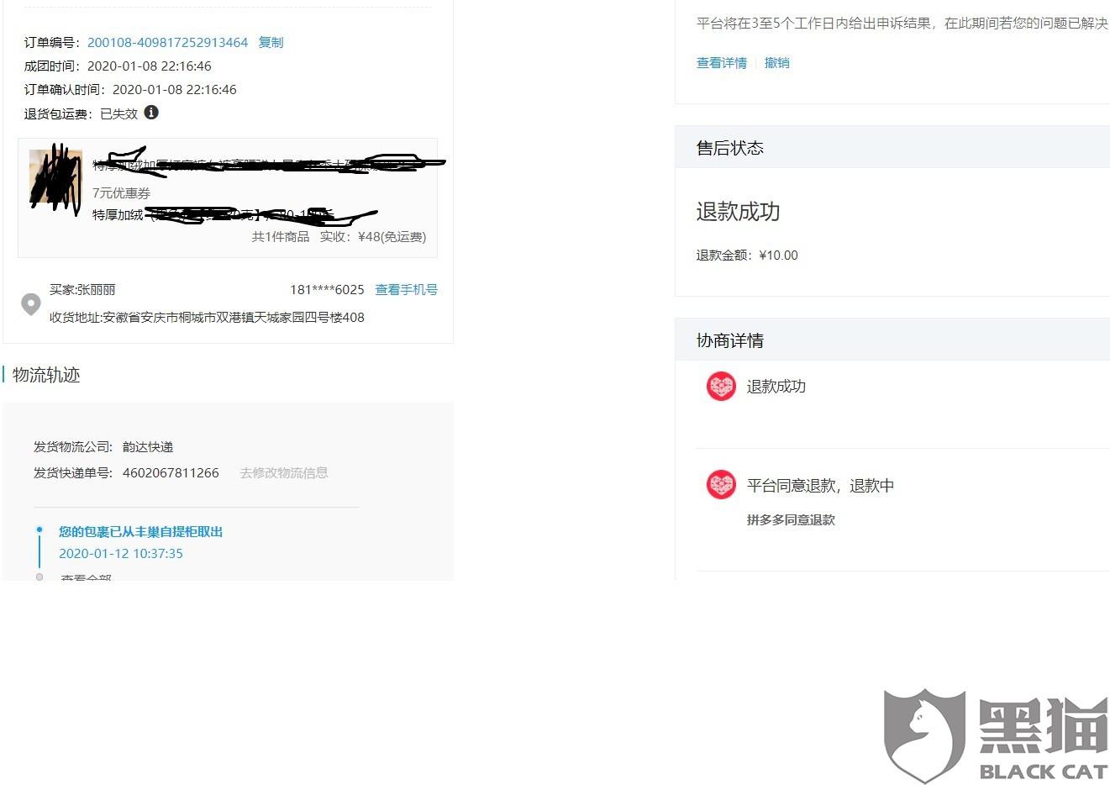Click the location pin icon near buyer address
Viewport: 1110px width, 785px height.
31,304
